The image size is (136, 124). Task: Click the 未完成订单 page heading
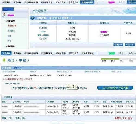pos(39,11)
